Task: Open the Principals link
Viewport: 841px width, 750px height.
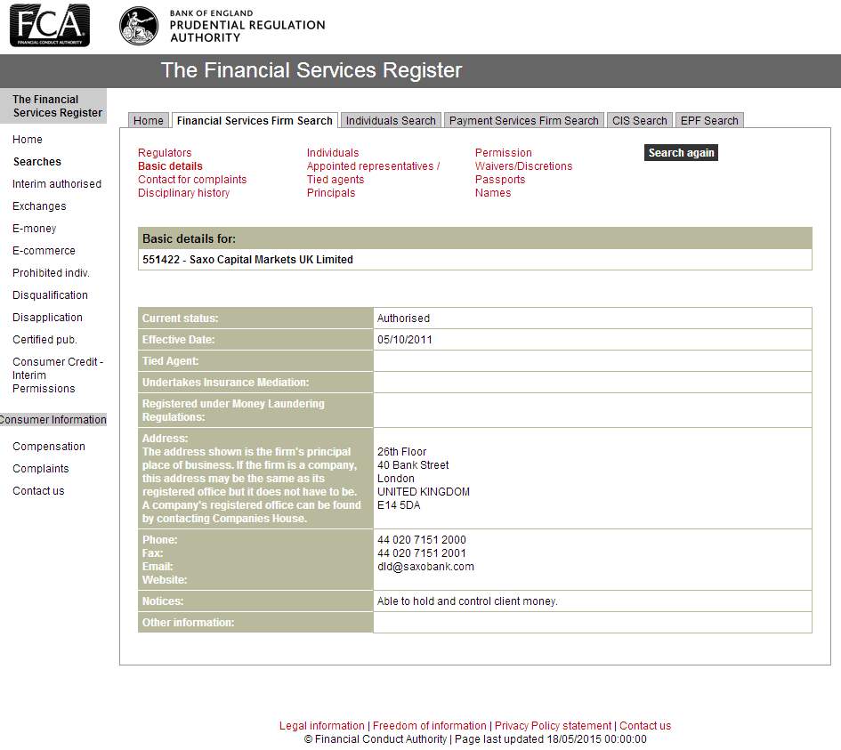Action: 331,193
